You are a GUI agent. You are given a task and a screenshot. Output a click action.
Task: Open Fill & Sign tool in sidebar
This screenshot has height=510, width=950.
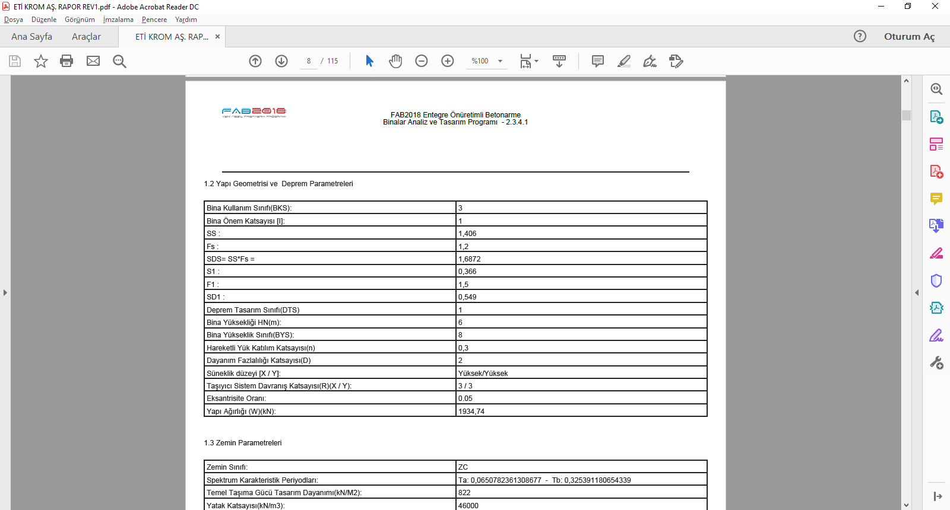[x=936, y=335]
